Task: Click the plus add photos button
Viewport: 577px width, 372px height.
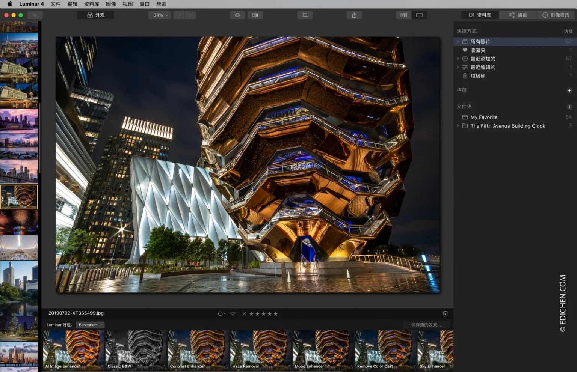Action: click(35, 15)
